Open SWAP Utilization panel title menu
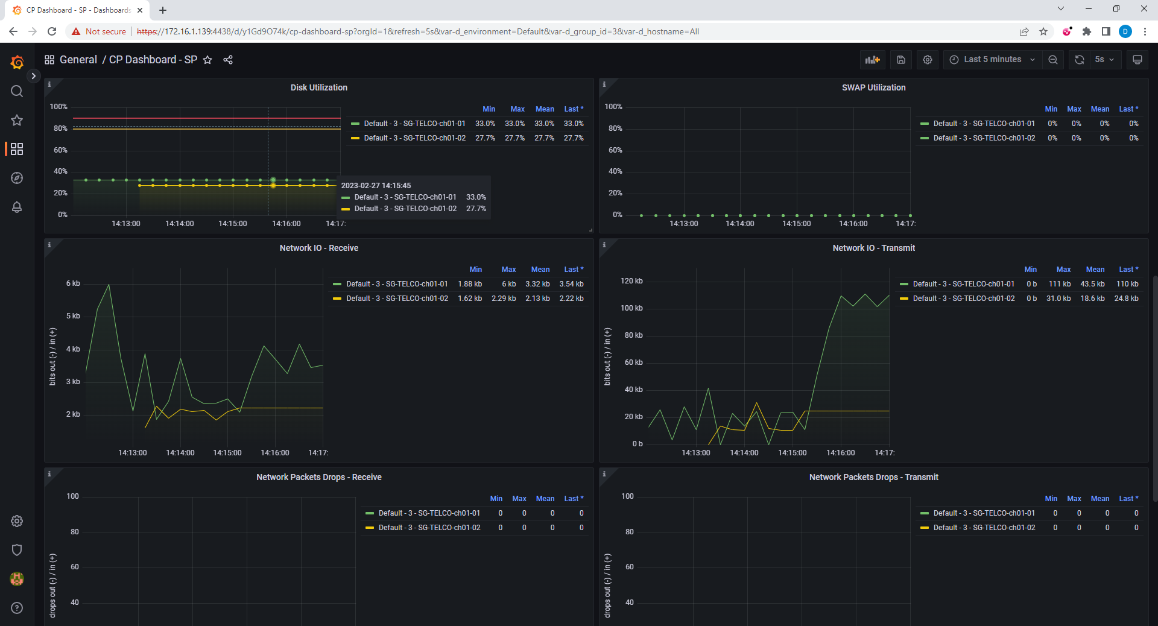Viewport: 1158px width, 626px height. 873,87
